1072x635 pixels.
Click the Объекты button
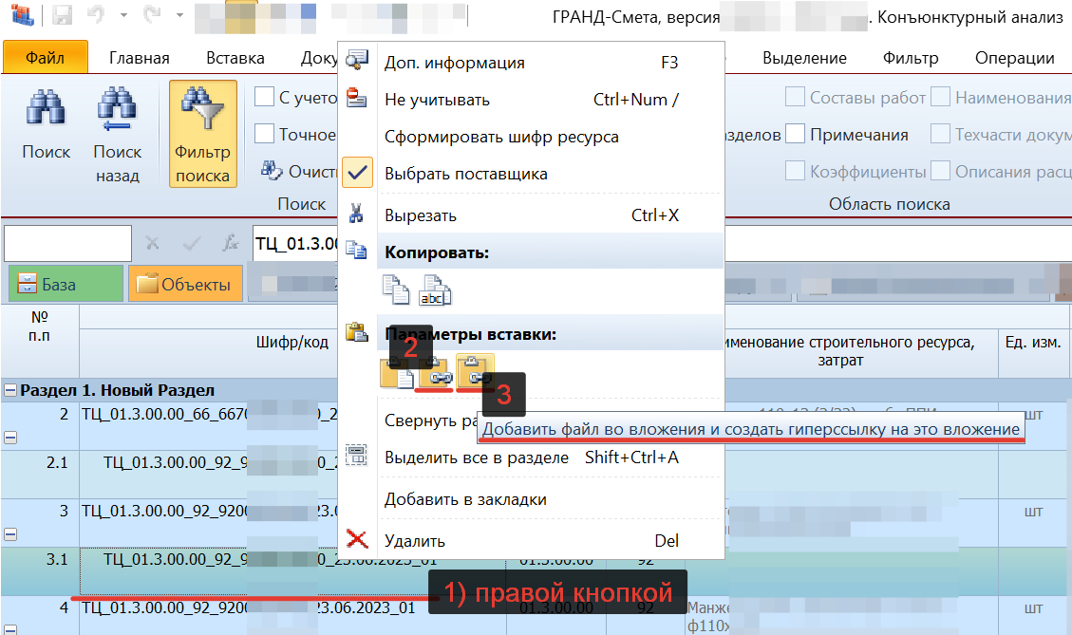click(x=186, y=284)
